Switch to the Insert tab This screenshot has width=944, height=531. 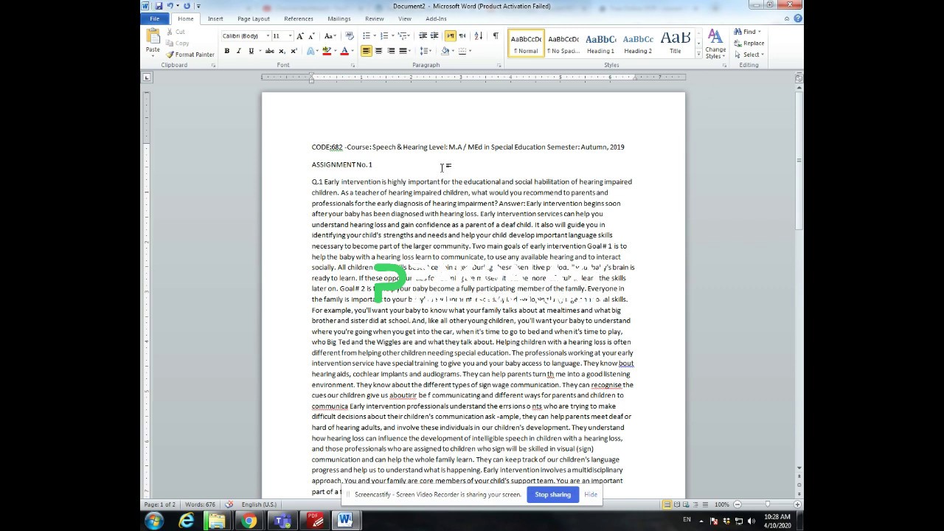215,18
